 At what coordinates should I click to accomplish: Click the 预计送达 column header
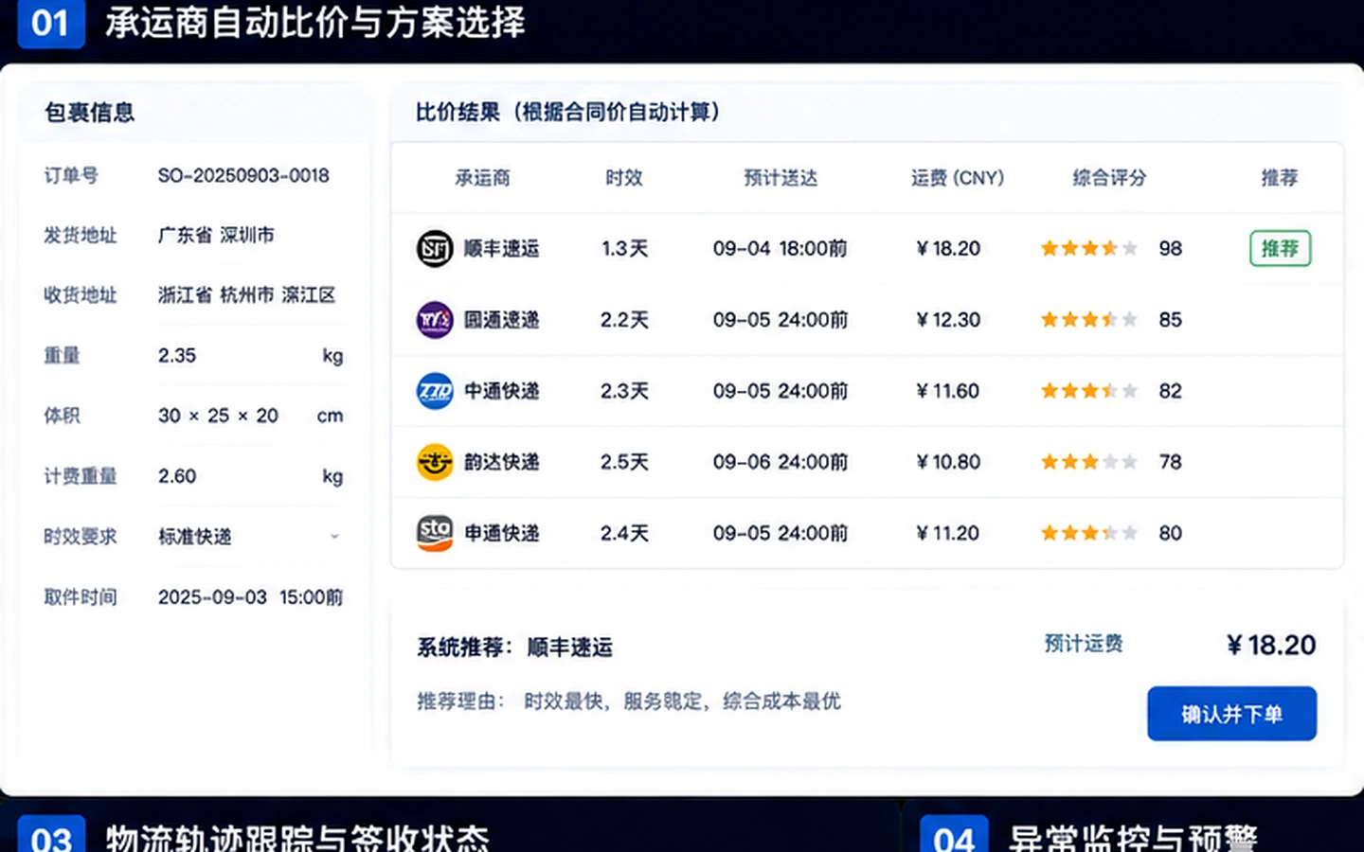[781, 178]
